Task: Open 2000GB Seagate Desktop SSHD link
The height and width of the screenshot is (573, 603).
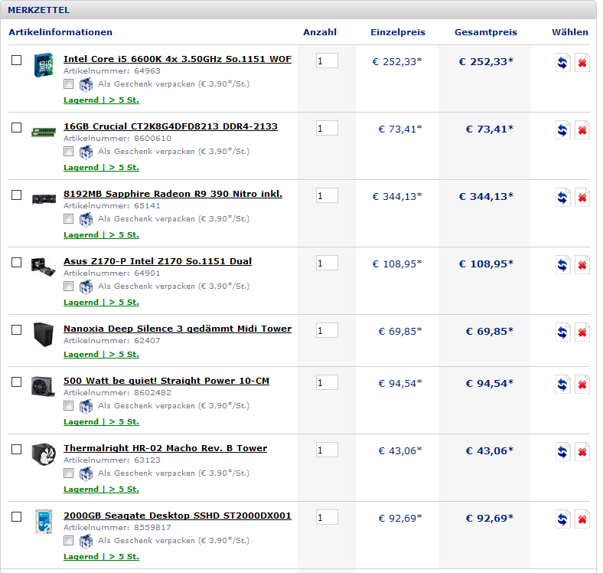Action: tap(178, 516)
